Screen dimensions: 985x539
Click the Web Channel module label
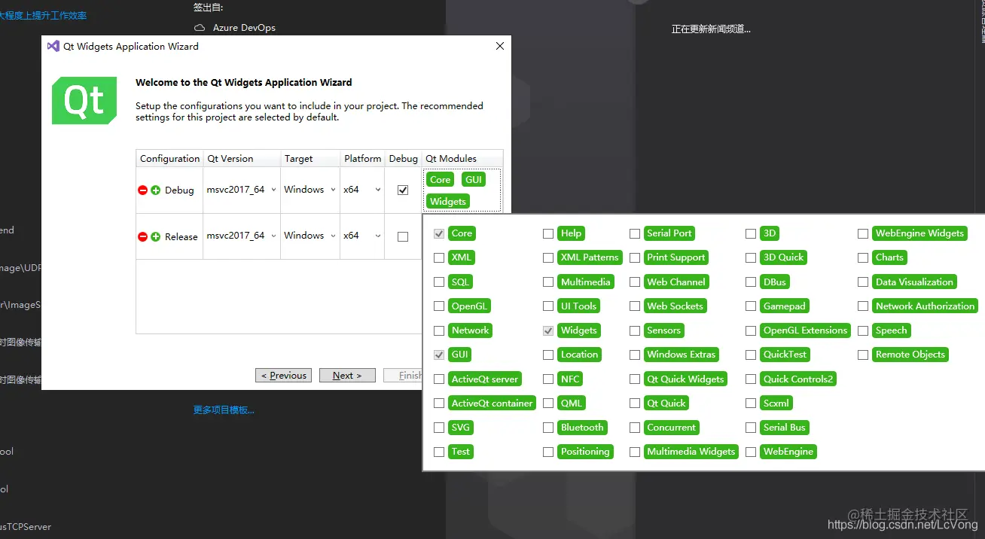(x=676, y=282)
